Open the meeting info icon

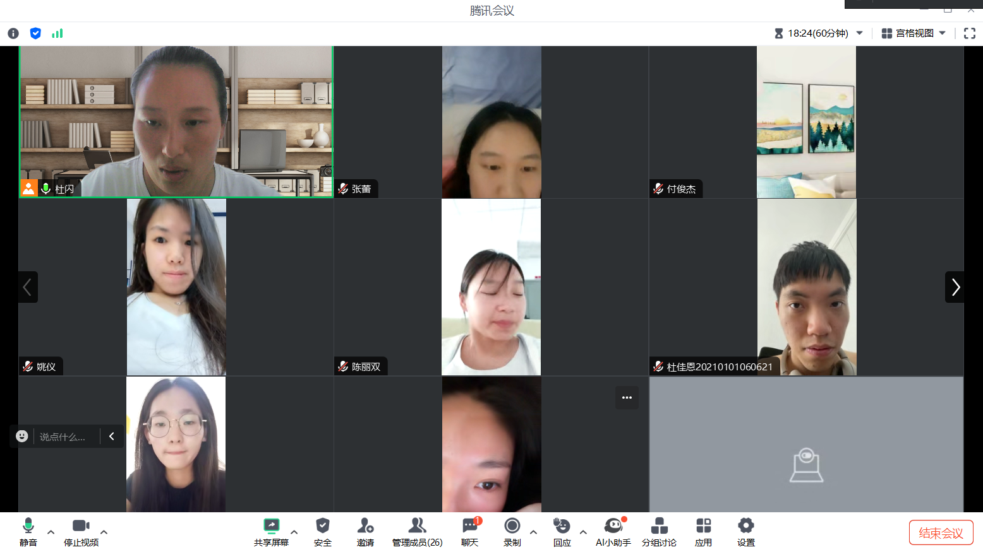pos(13,33)
